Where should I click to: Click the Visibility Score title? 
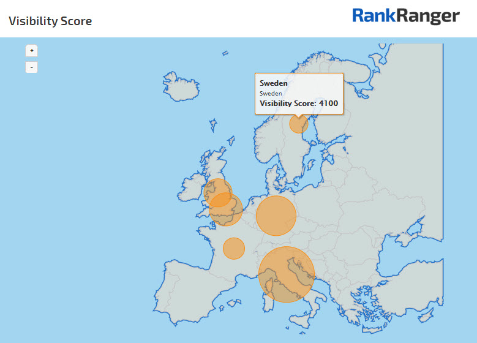click(50, 21)
